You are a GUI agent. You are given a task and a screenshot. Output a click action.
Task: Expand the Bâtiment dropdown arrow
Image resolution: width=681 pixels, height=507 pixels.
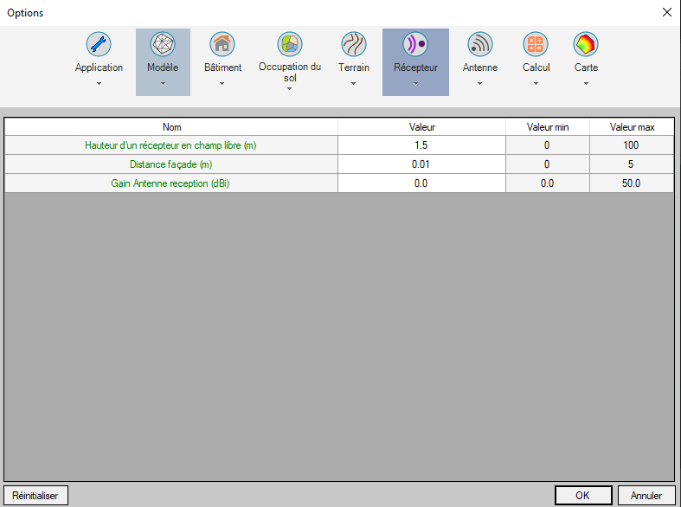click(x=222, y=83)
